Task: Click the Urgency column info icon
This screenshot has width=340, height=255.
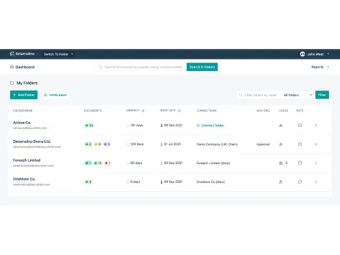Action: pos(143,111)
